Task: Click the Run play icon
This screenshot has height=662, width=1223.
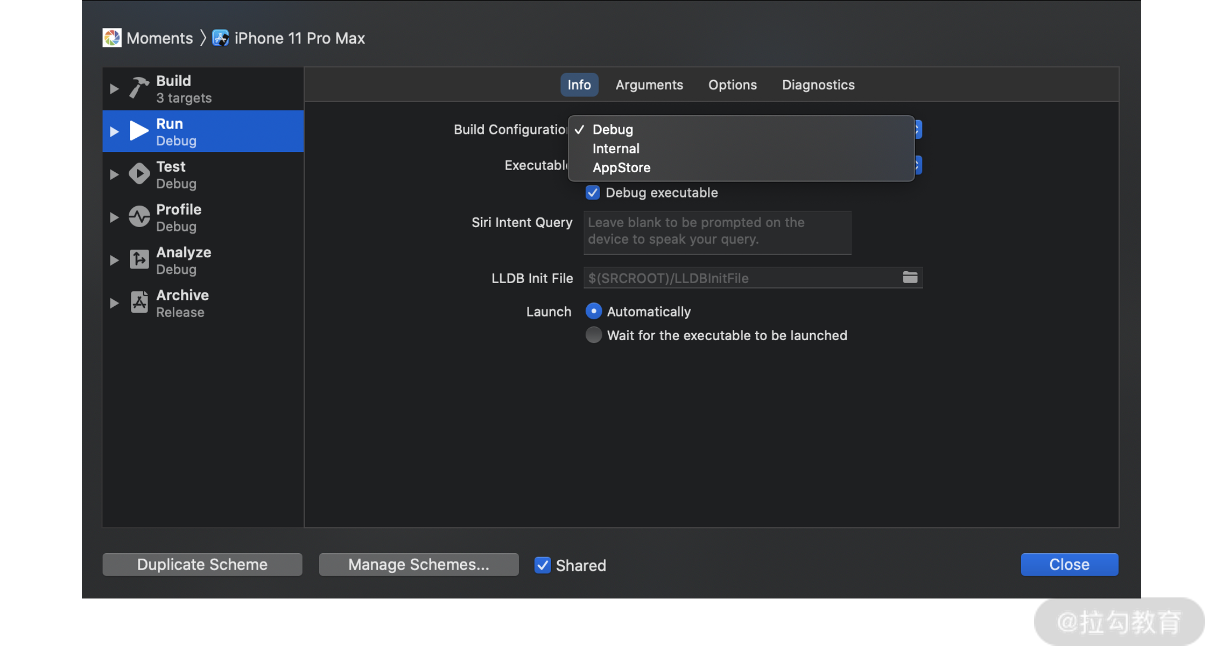Action: tap(139, 131)
